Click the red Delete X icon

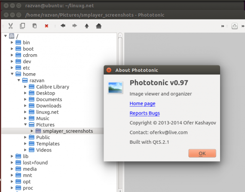[x=46, y=26]
